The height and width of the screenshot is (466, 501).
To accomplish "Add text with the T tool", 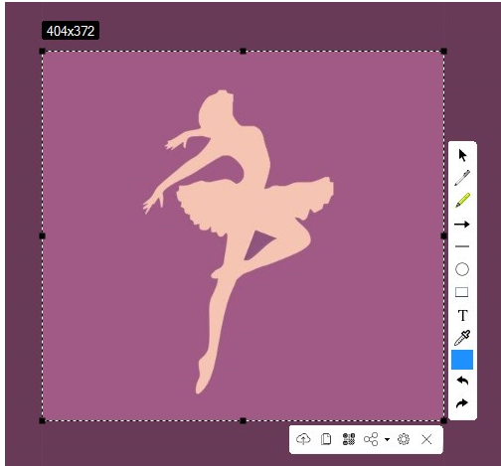I will 462,315.
